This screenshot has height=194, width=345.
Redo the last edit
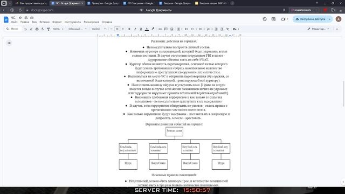(x=31, y=29)
